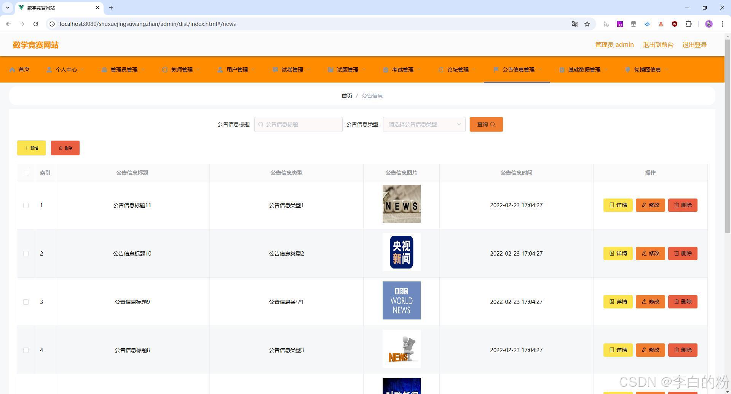Click 详情 for 公告信息标题10
This screenshot has width=731, height=394.
coord(618,253)
